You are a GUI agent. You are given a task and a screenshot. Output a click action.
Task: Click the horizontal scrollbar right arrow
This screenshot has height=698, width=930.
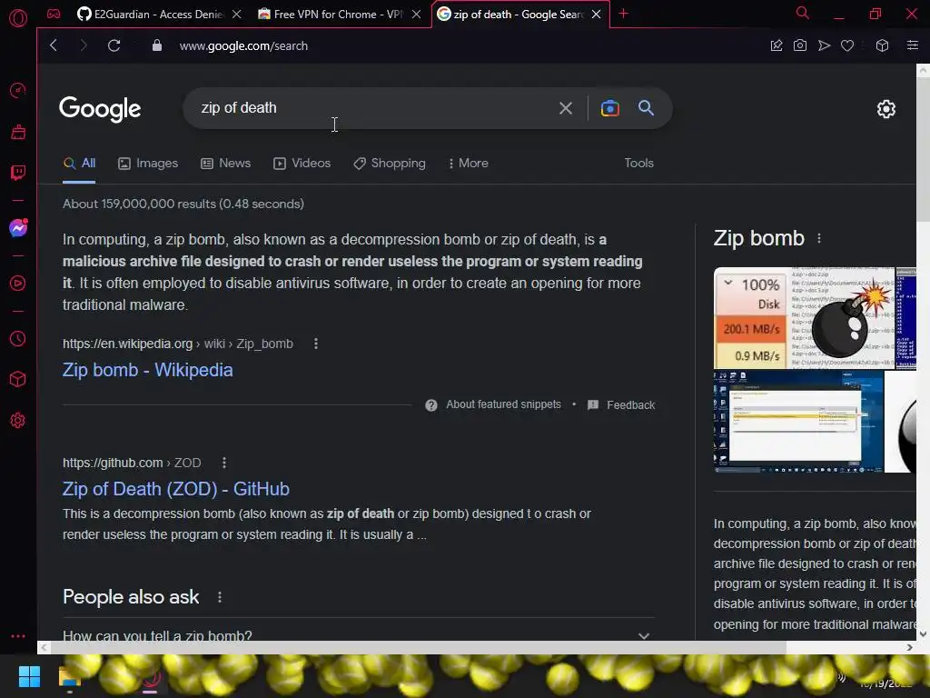click(909, 647)
